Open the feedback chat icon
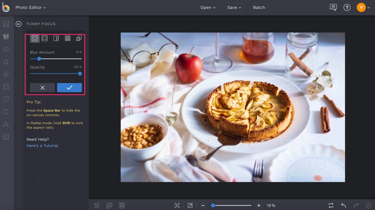The width and height of the screenshot is (375, 210). coord(333,7)
